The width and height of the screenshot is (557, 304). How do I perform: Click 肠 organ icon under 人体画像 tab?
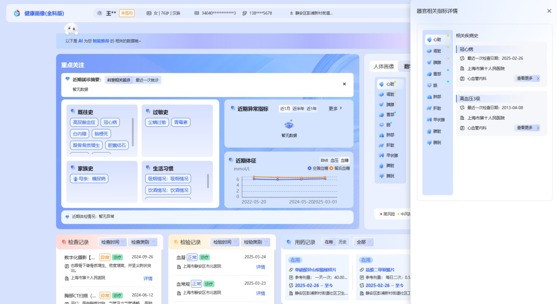pos(382,125)
